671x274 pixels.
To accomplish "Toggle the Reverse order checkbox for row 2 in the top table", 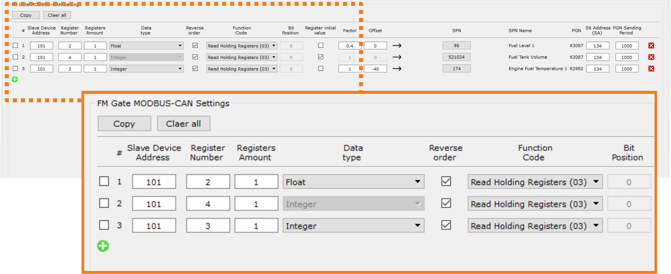I will point(195,57).
